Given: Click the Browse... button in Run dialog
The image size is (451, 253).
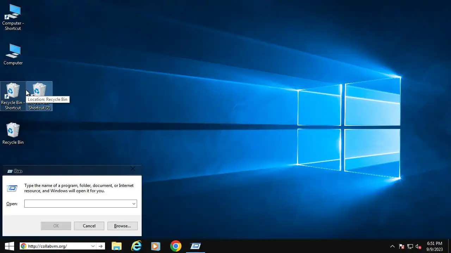Looking at the screenshot, I should 122,226.
